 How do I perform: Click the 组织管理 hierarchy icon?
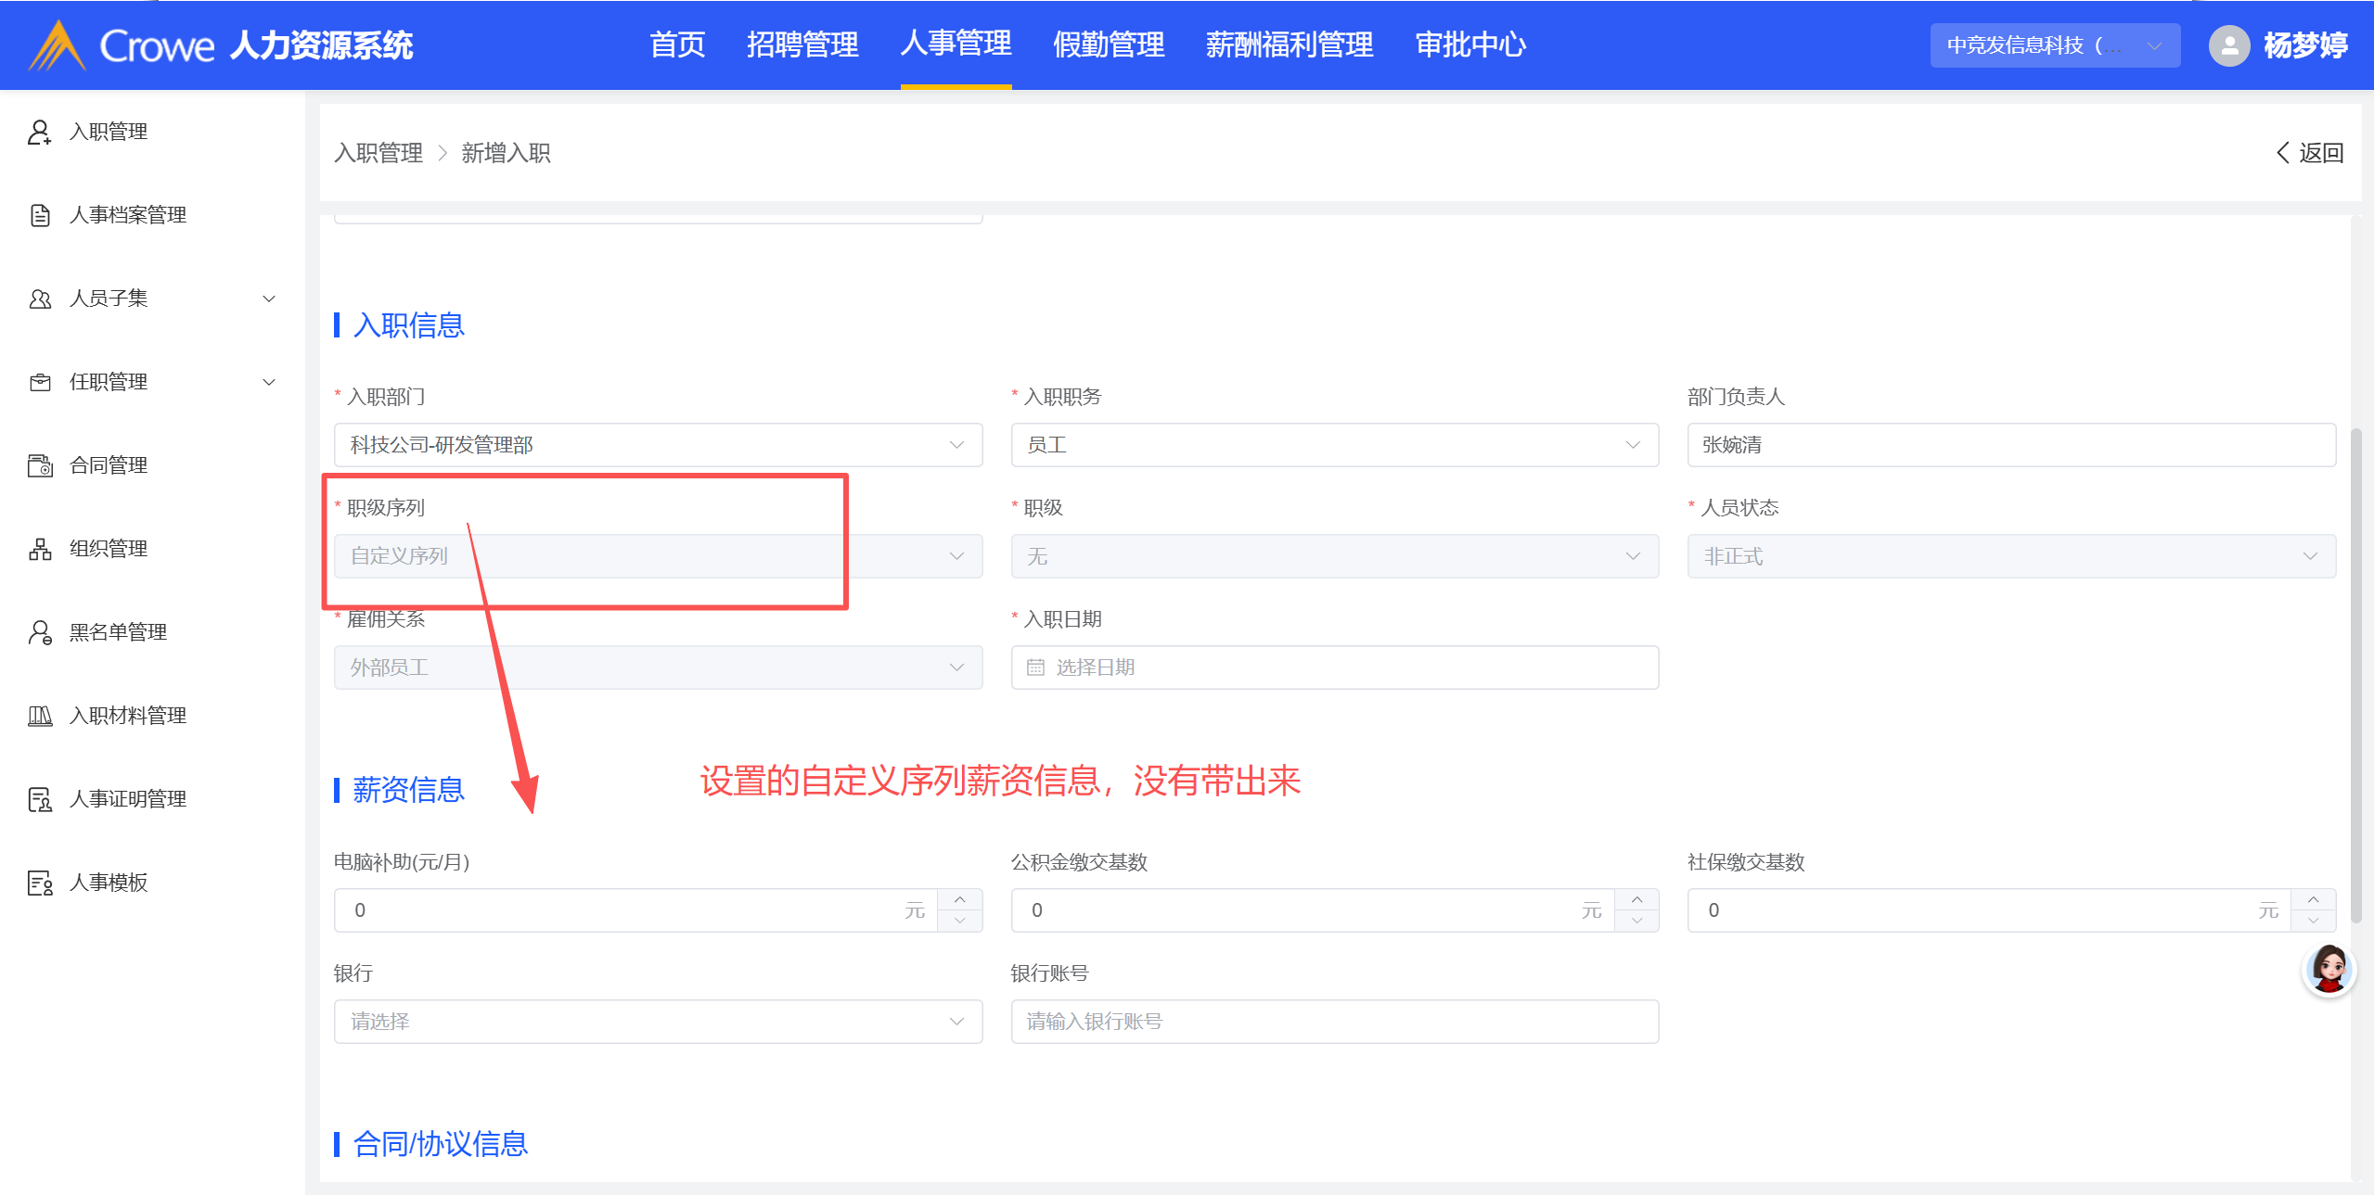coord(39,549)
